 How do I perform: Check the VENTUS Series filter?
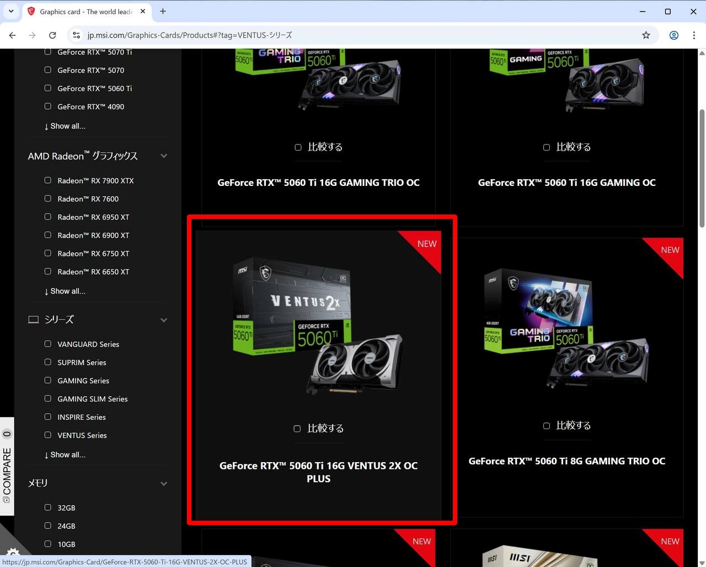[48, 435]
